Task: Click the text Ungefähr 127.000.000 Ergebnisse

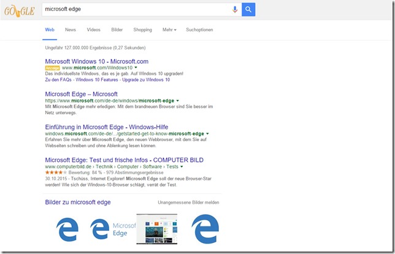Action: (78, 48)
